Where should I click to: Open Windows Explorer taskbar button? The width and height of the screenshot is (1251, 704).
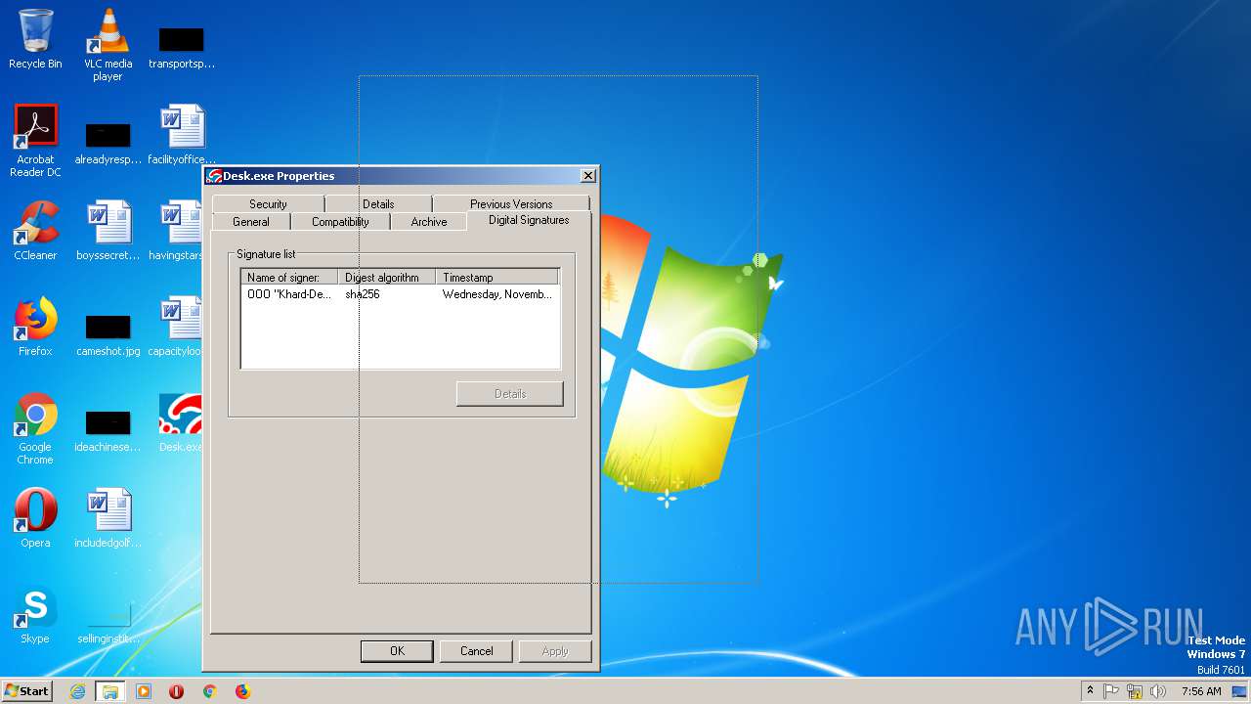coord(110,691)
